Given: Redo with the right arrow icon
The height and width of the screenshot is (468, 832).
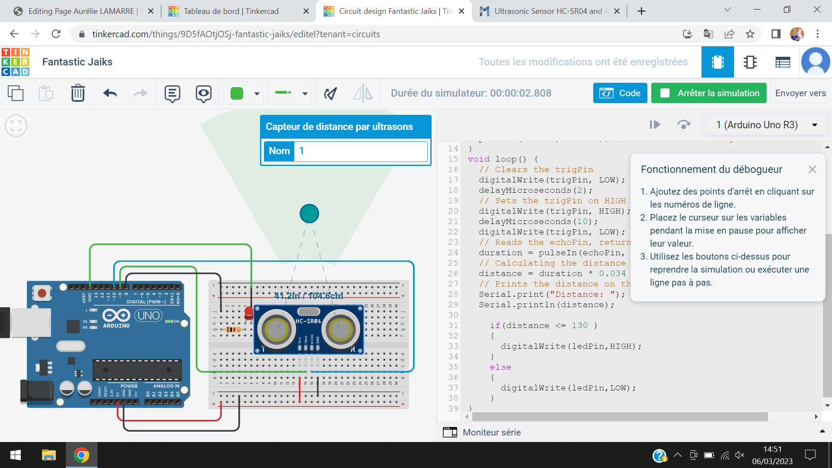Looking at the screenshot, I should tap(140, 93).
